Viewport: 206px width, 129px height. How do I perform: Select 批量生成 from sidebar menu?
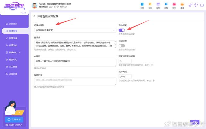click(13, 38)
